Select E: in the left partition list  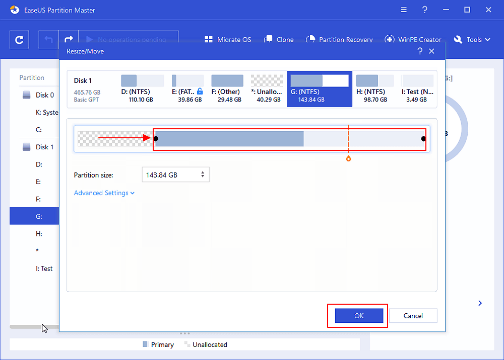click(38, 182)
